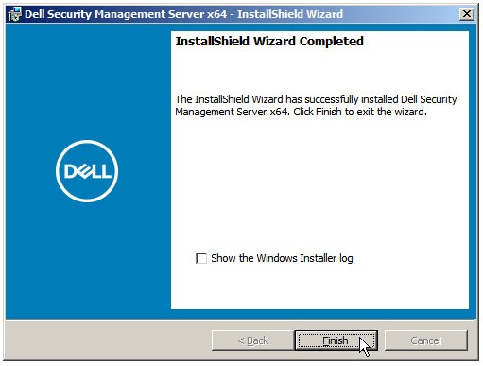Enable the Windows Installer log checkbox
Viewport: 483px width, 366px height.
pos(201,258)
